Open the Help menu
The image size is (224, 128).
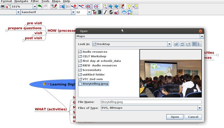point(66,1)
